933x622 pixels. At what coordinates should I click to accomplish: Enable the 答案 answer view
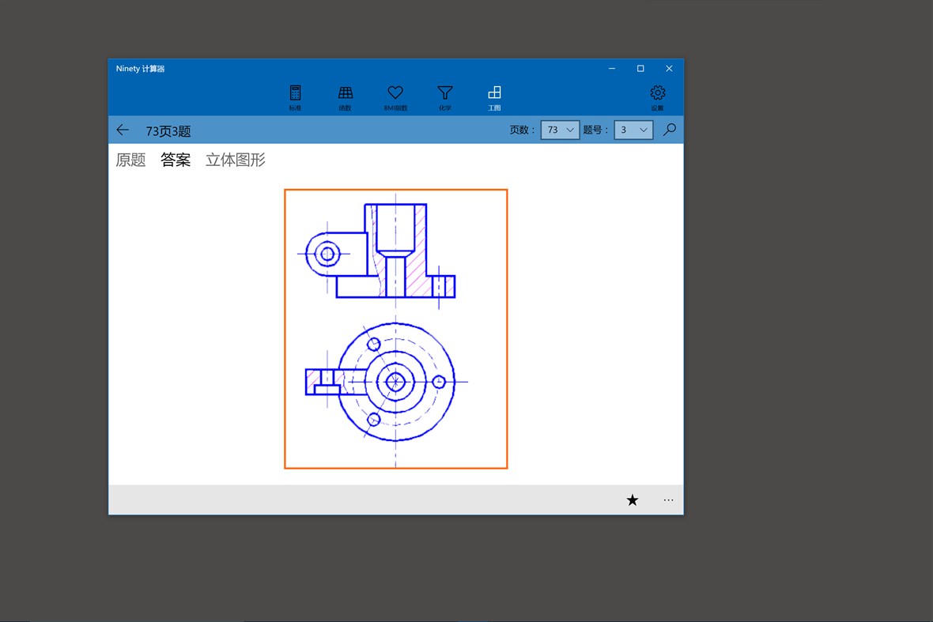click(176, 160)
